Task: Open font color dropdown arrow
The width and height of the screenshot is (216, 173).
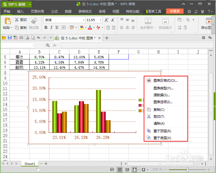Action: 94,28
